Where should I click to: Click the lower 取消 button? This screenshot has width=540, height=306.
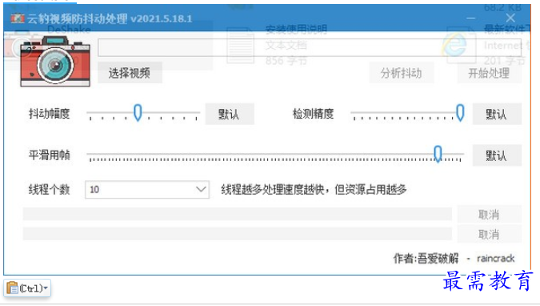(489, 235)
